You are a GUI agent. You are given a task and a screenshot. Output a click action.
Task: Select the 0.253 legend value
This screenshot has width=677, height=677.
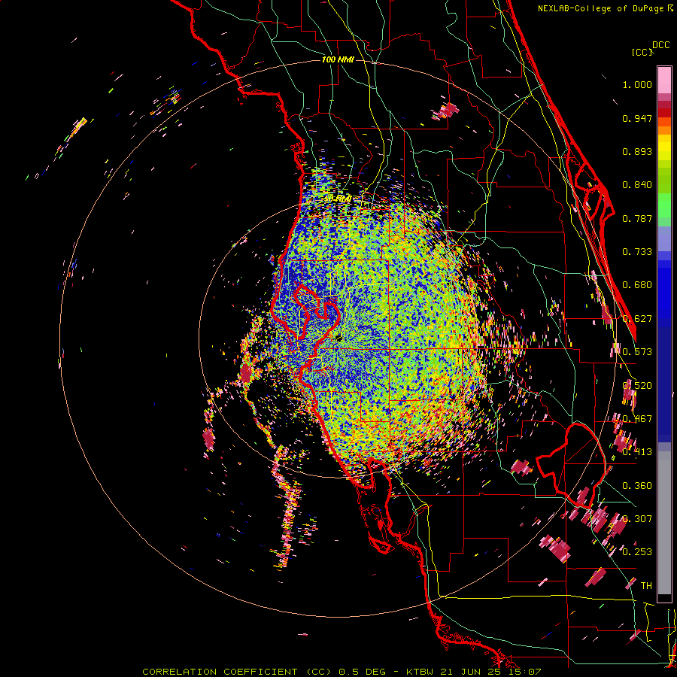pyautogui.click(x=637, y=552)
